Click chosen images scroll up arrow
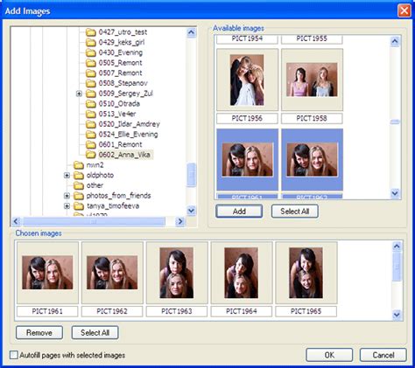The height and width of the screenshot is (368, 415). click(397, 246)
